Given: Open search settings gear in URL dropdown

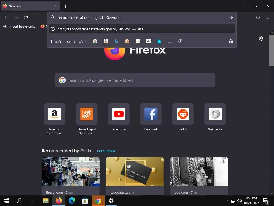Looking at the screenshot, I should [x=231, y=41].
